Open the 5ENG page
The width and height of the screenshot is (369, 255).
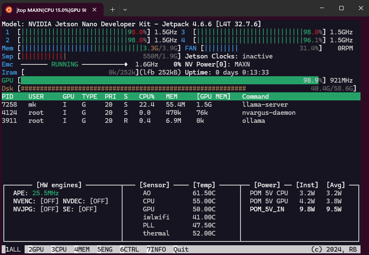(105, 249)
